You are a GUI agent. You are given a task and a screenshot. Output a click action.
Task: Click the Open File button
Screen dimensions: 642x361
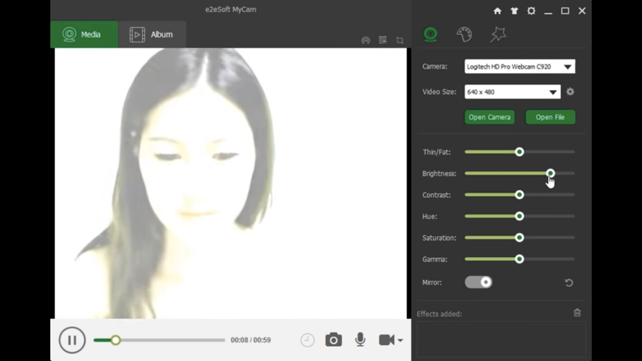(549, 117)
